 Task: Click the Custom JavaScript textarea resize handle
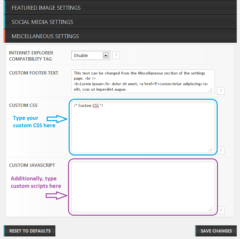click(211, 209)
